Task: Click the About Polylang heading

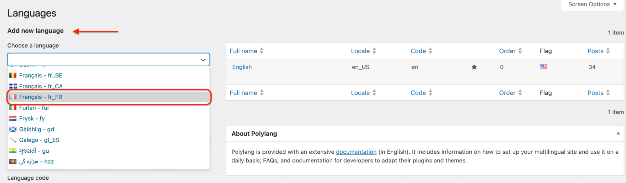Action: [254, 134]
